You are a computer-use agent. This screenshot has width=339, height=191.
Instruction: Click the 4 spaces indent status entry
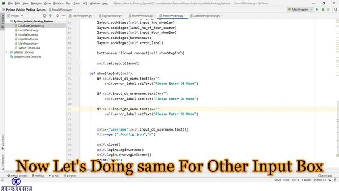[306, 180]
